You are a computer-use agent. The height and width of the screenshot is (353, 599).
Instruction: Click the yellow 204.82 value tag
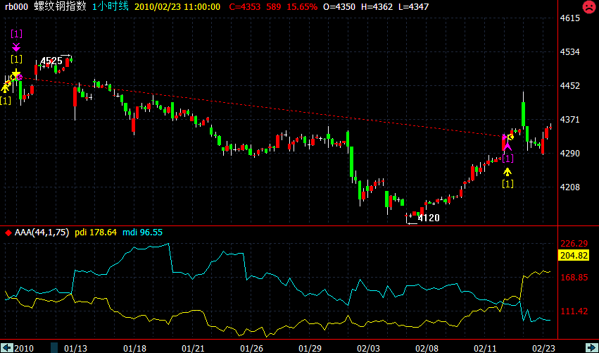(x=572, y=255)
